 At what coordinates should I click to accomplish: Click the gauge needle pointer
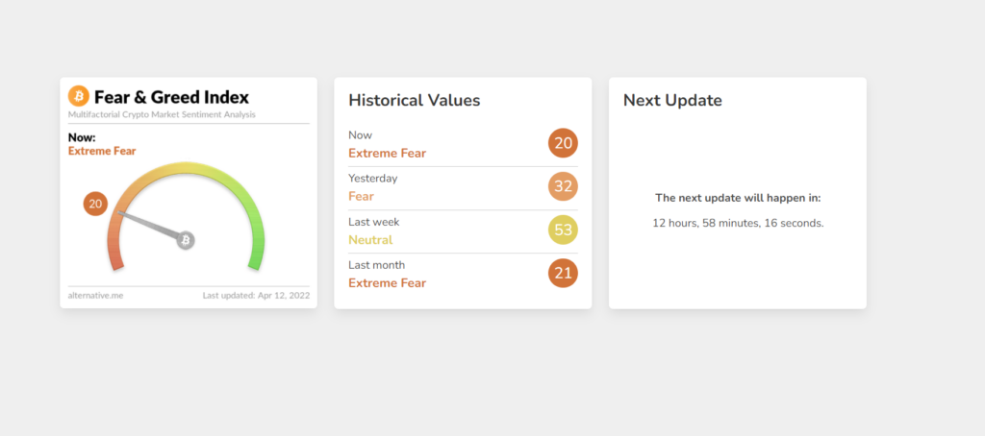[149, 225]
